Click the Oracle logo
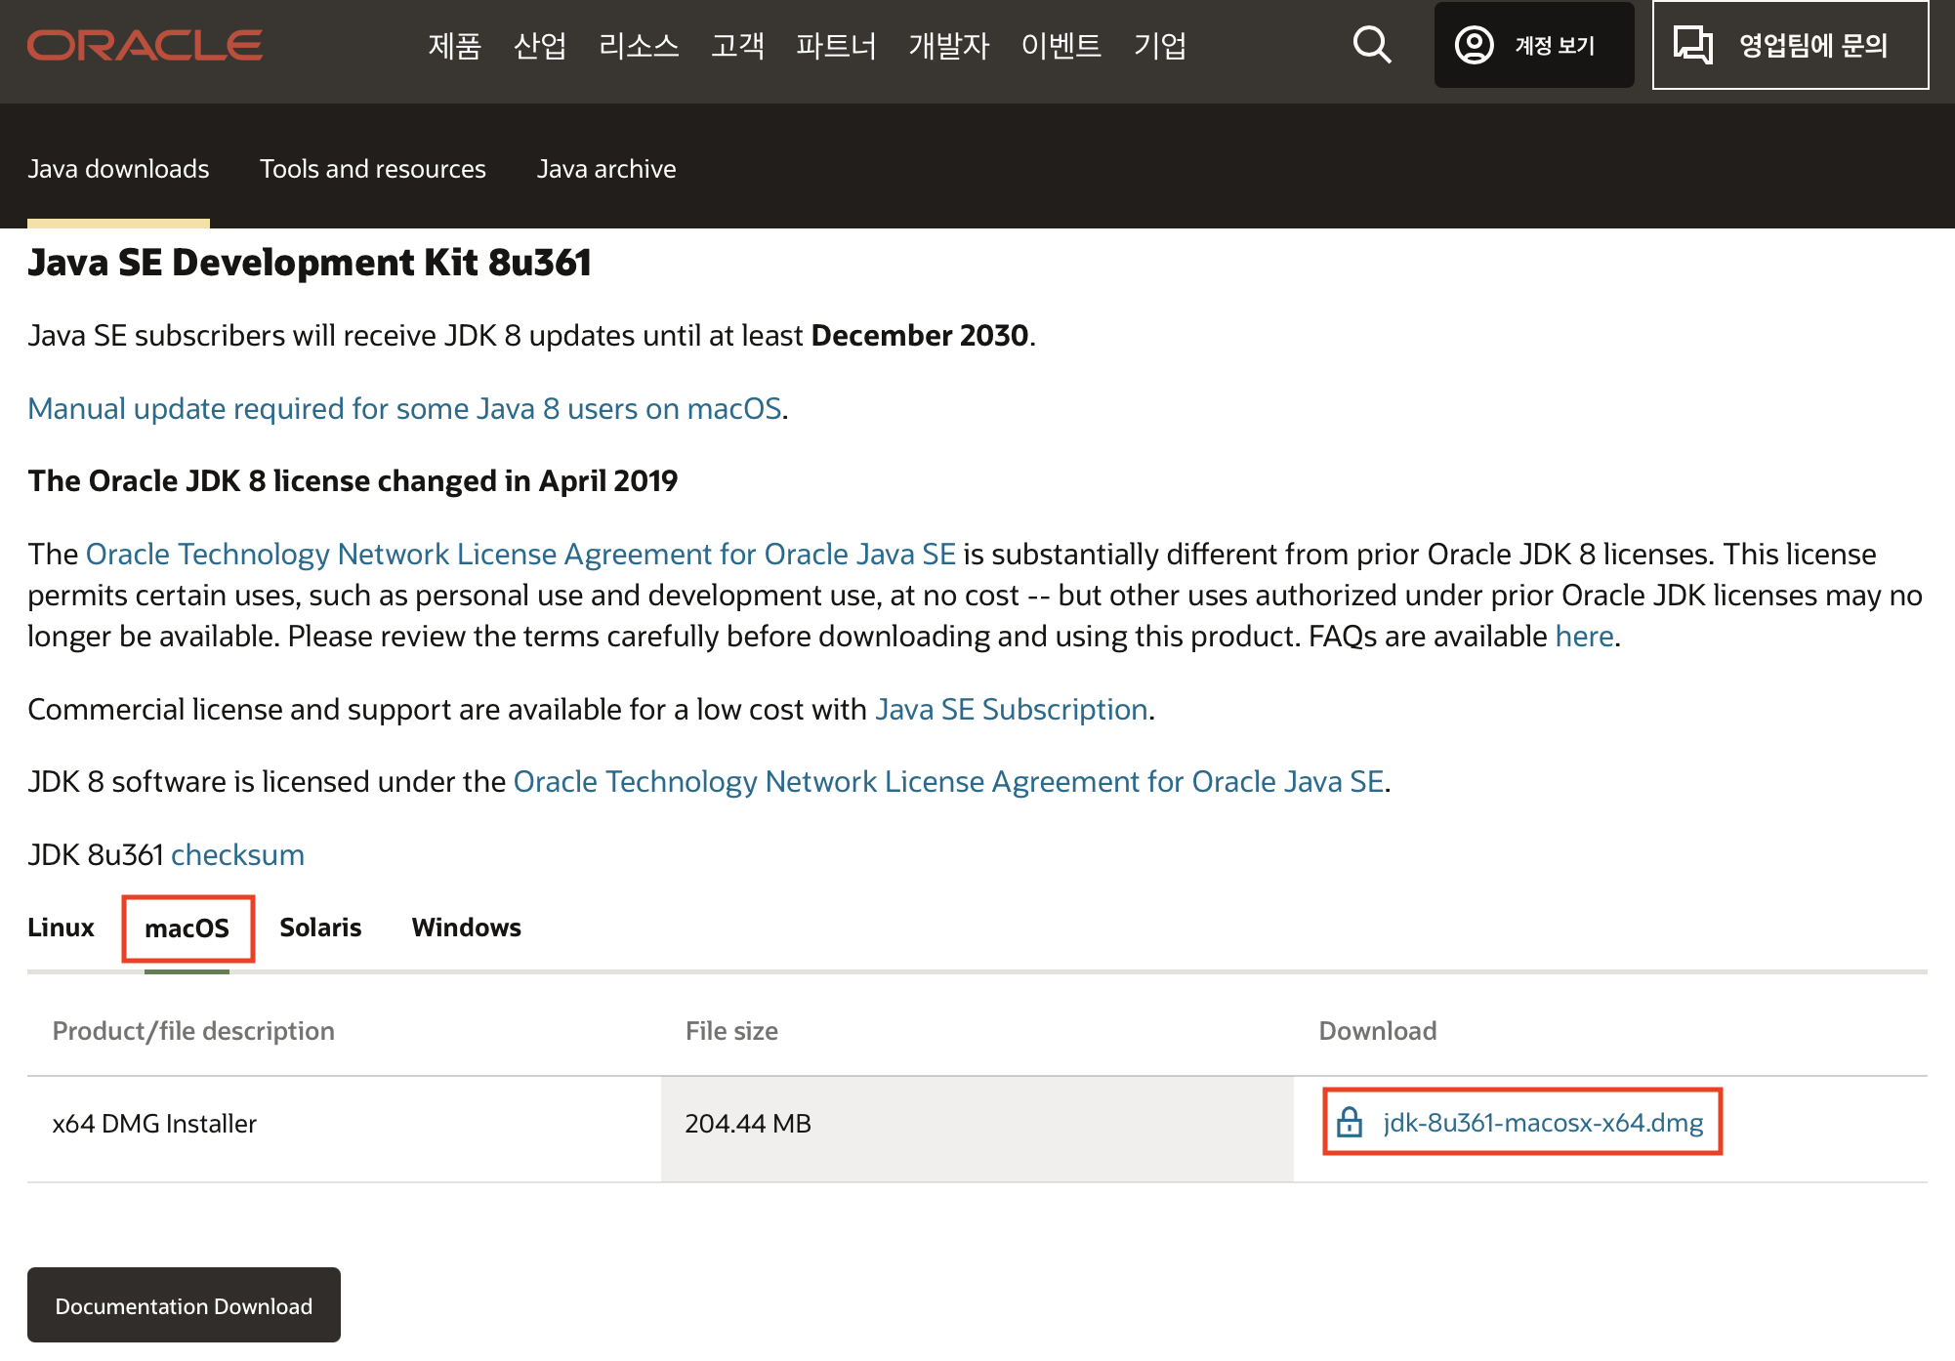Viewport: 1955px width, 1361px height. 145,45
